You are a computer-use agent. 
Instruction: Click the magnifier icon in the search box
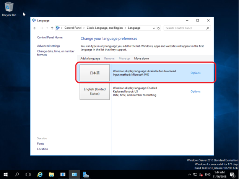point(208,28)
